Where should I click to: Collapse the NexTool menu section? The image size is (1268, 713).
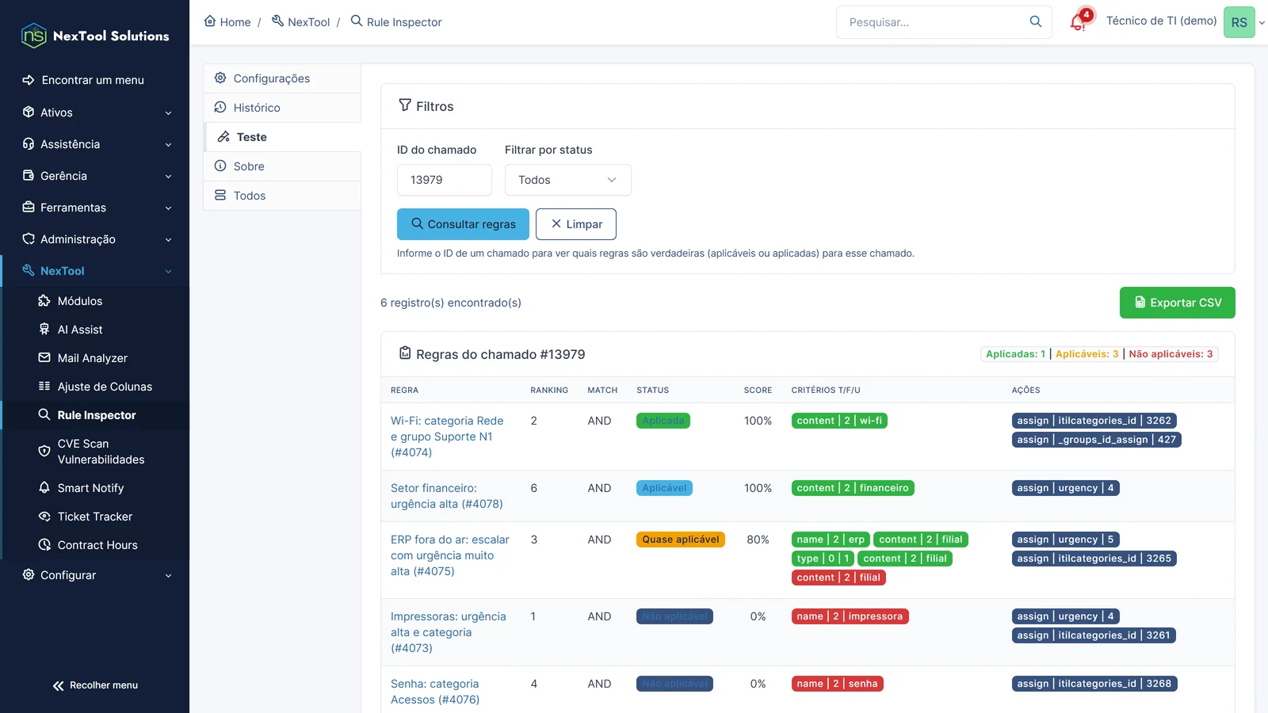pos(95,271)
